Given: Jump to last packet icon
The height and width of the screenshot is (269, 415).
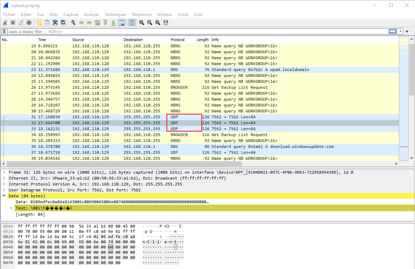Looking at the screenshot, I should point(113,23).
